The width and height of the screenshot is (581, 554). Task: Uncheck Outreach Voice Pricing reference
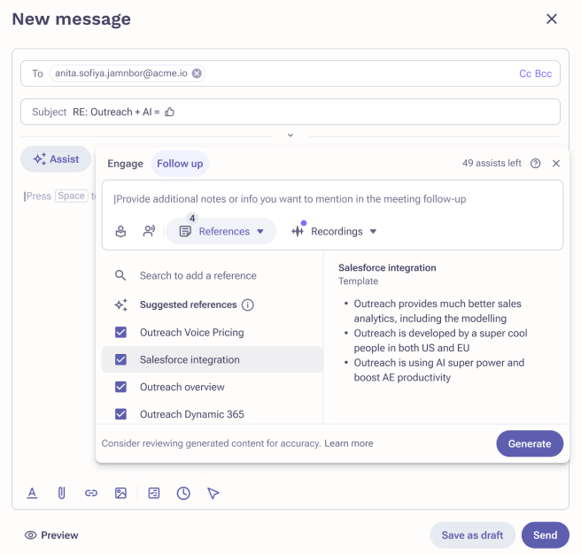click(120, 332)
